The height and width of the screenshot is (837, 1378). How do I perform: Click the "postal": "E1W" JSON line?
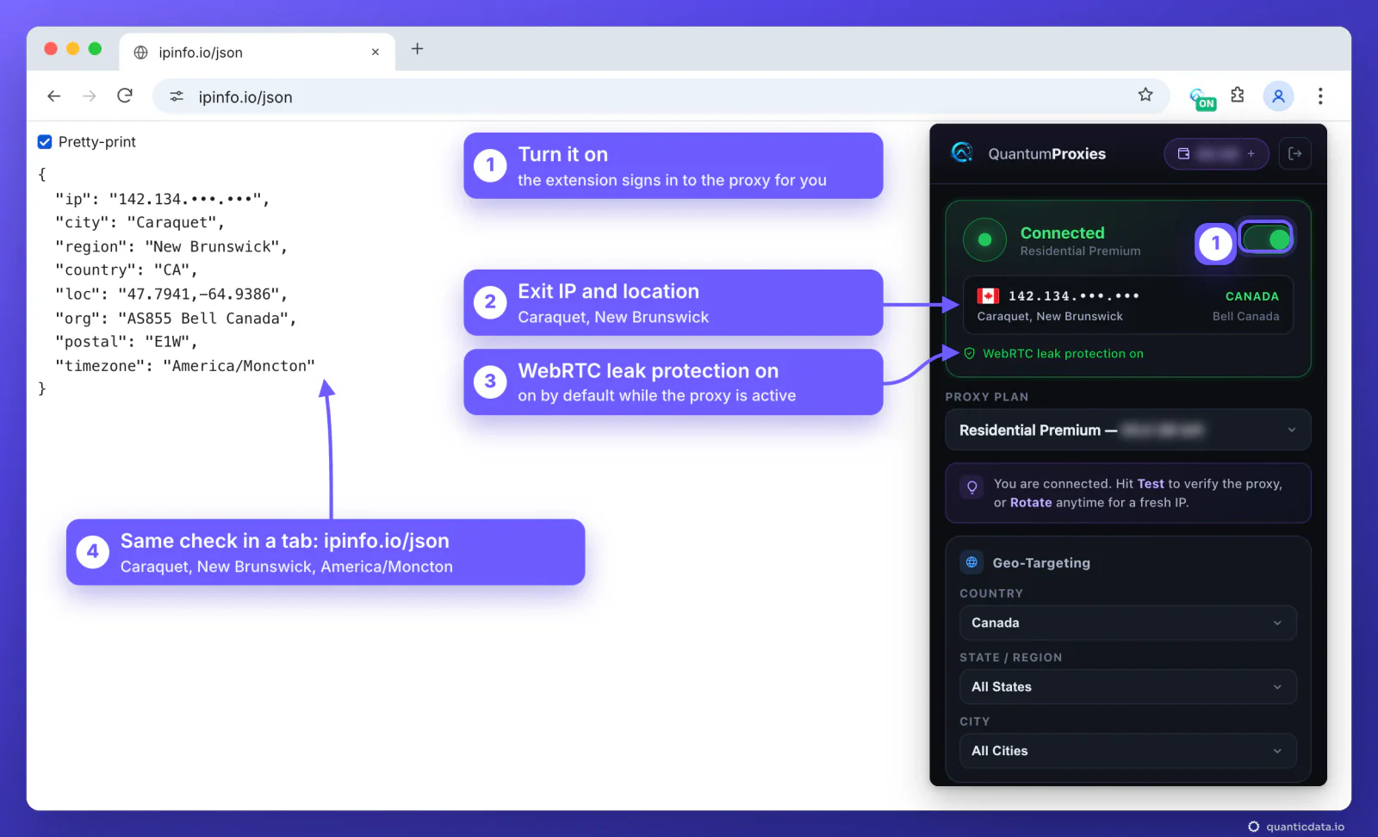pos(127,342)
